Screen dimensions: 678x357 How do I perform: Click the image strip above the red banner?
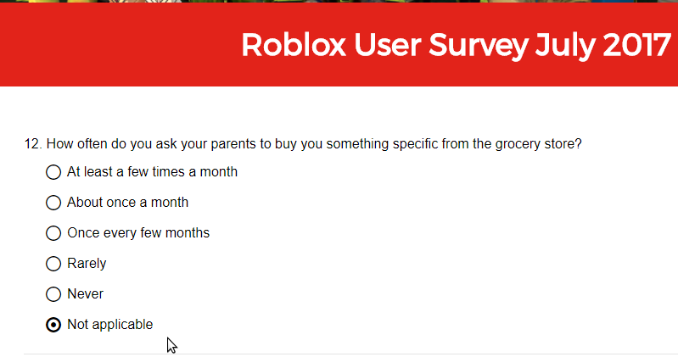tap(339, 2)
